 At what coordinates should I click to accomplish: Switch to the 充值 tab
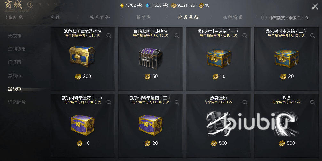(55, 17)
